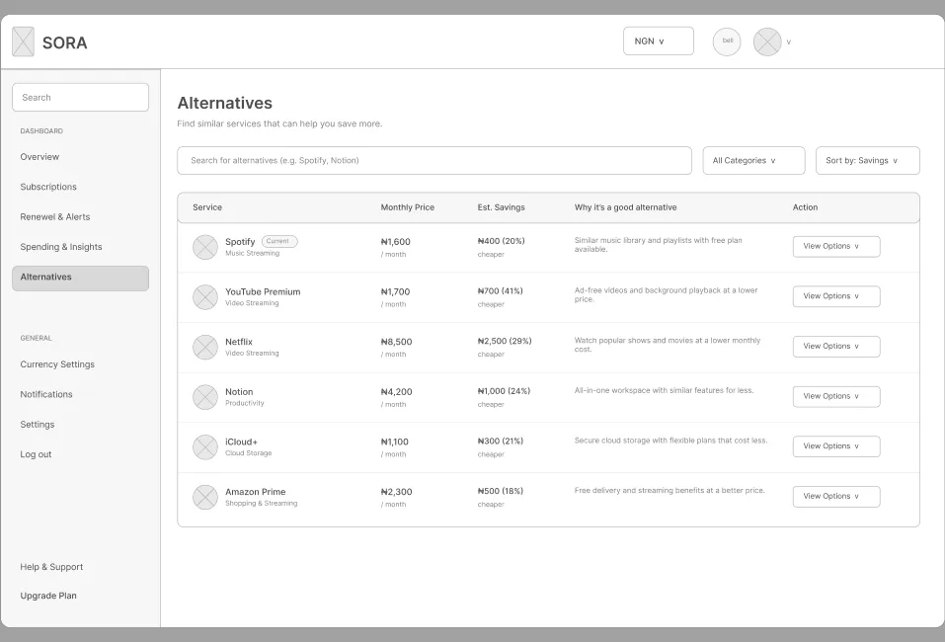Viewport: 945px width, 642px height.
Task: Expand the user account menu chevron
Action: pos(788,42)
